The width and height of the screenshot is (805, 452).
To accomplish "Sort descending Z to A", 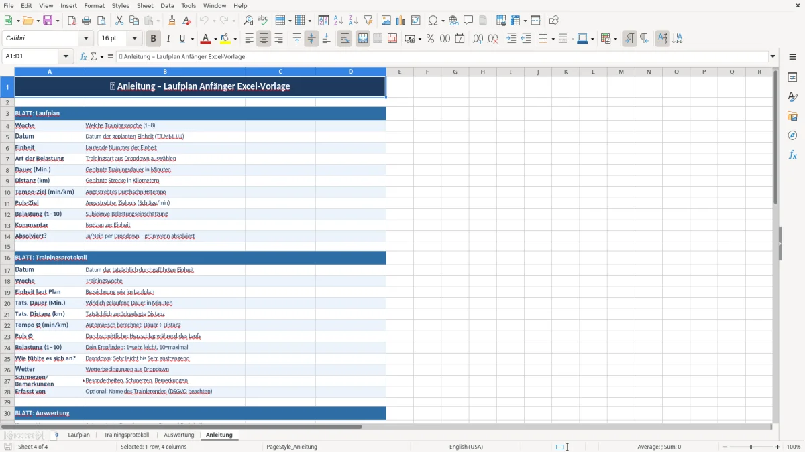I will coord(354,21).
